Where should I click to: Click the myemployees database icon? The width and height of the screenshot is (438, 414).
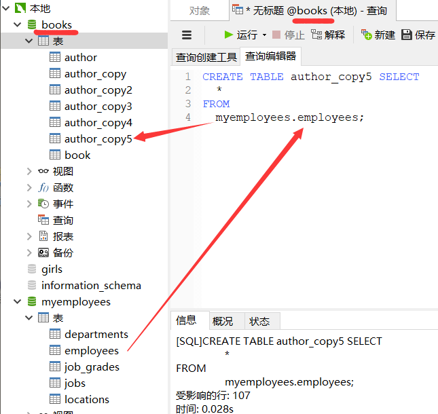[x=32, y=301]
